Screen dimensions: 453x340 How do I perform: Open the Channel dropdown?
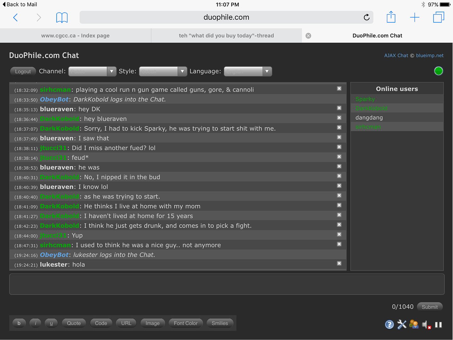pos(92,71)
